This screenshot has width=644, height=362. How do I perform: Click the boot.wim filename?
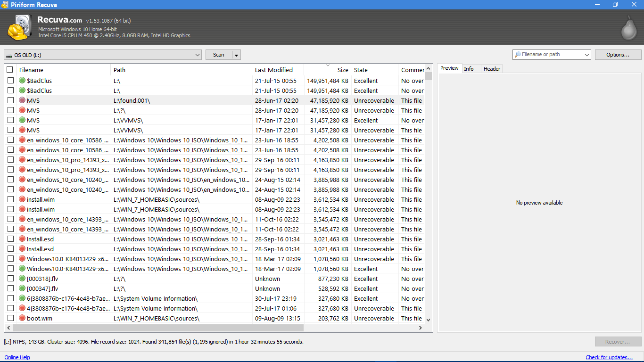point(40,318)
